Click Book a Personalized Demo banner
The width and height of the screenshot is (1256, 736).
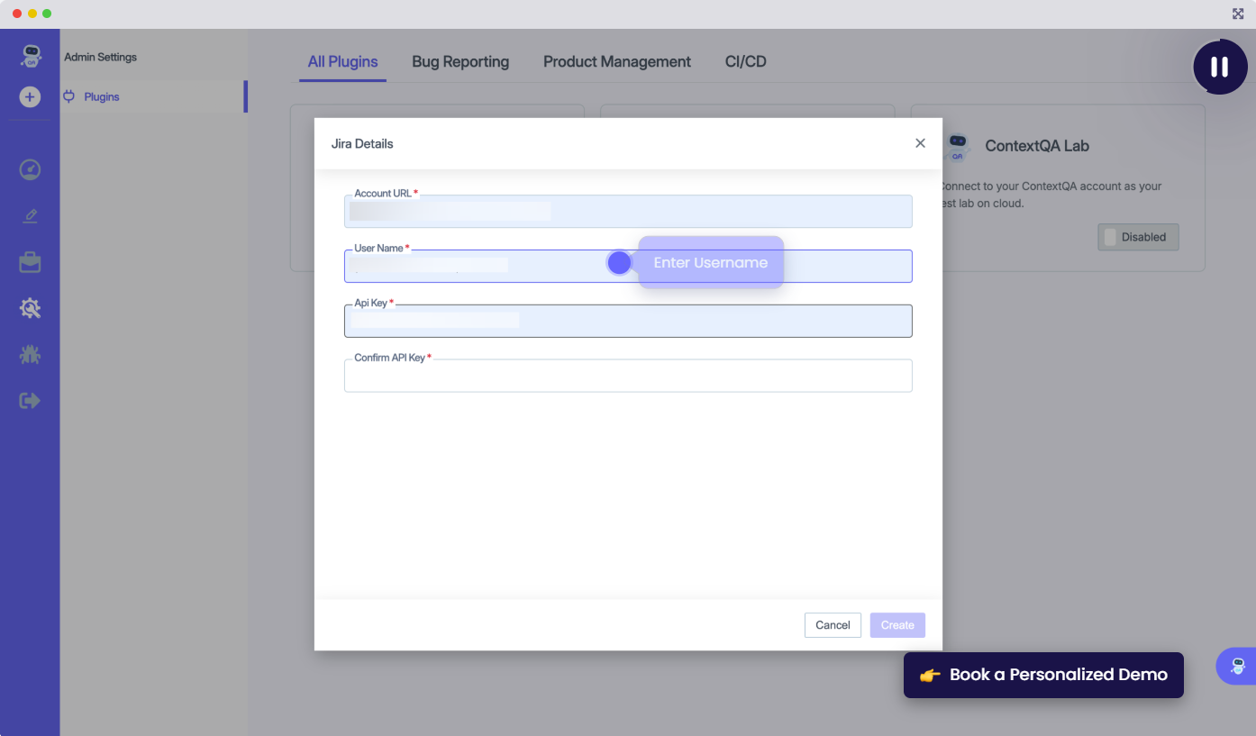tap(1042, 675)
